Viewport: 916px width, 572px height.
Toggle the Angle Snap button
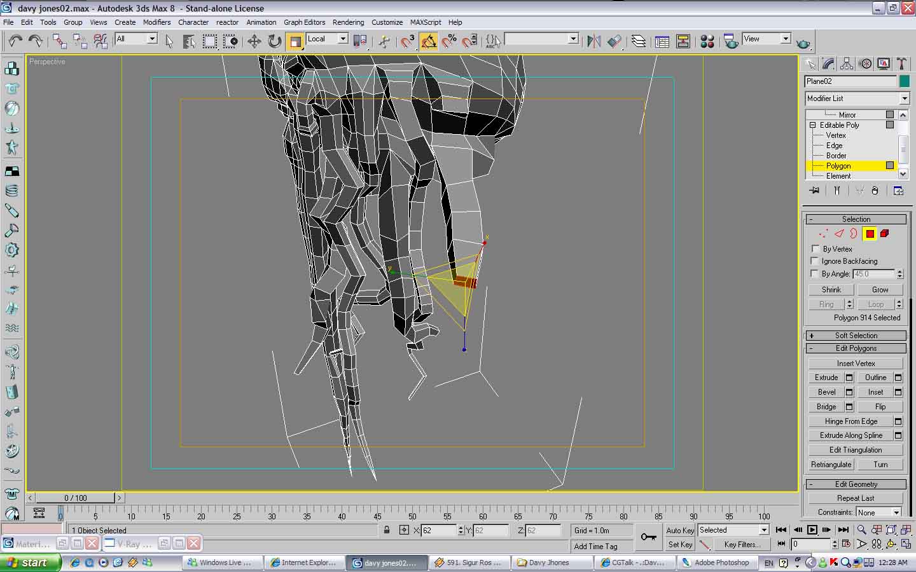(429, 41)
